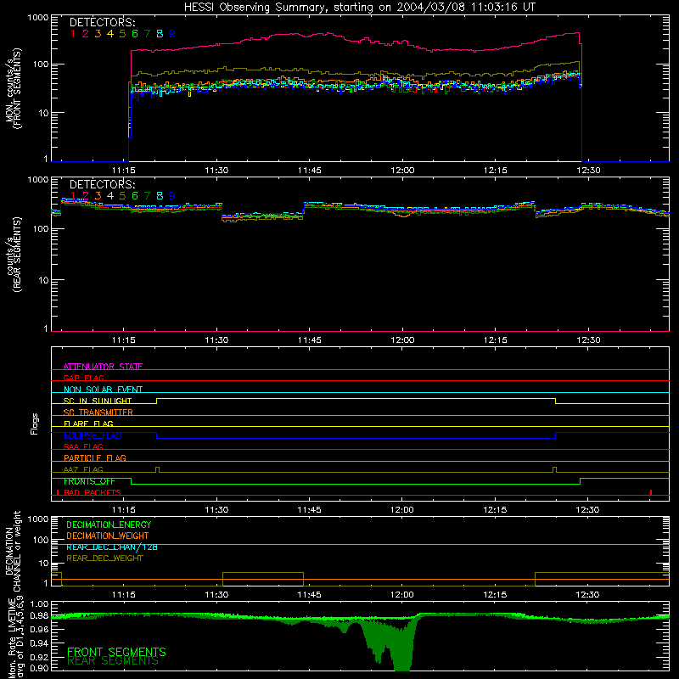
Task: Select pink detector number 2 in the front segments legend
Action: click(x=86, y=34)
